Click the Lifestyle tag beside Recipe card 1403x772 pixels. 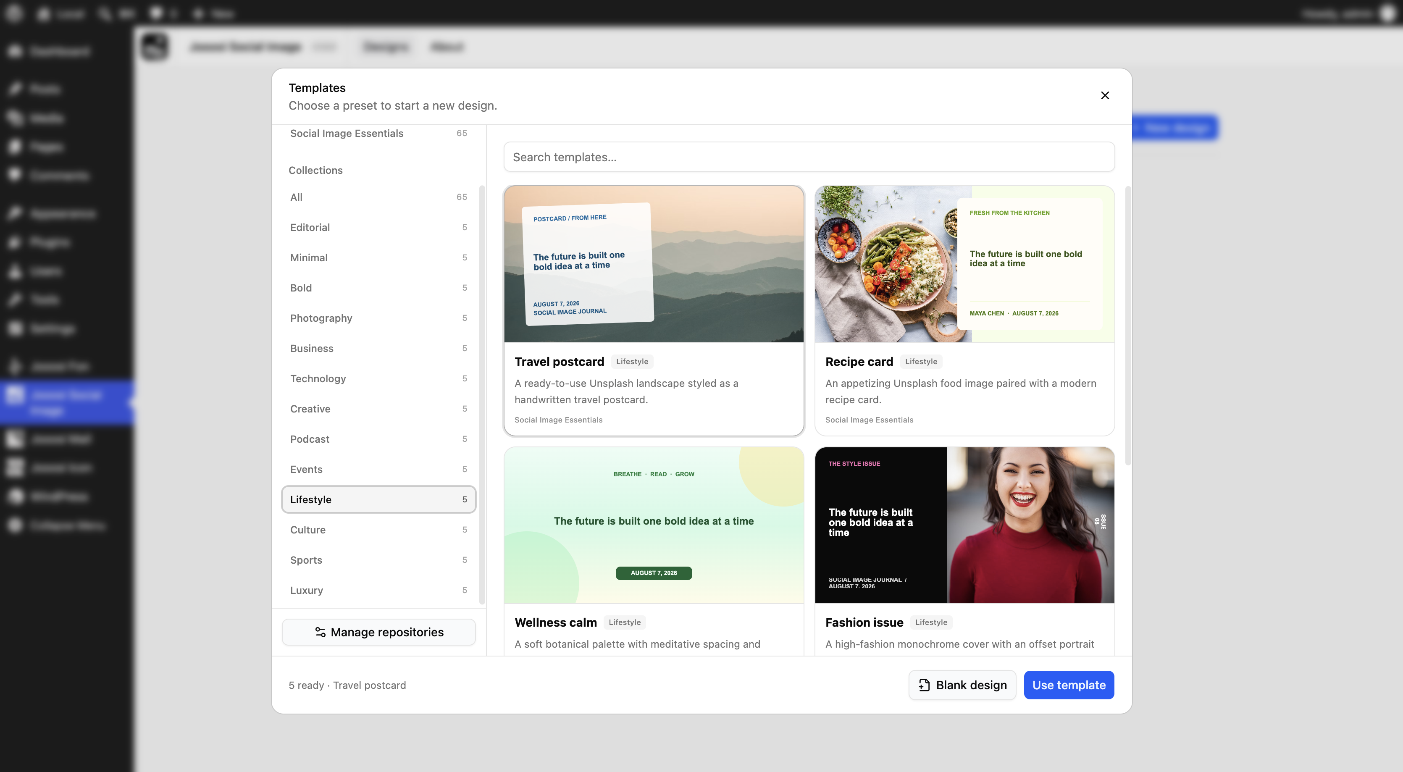[921, 362]
